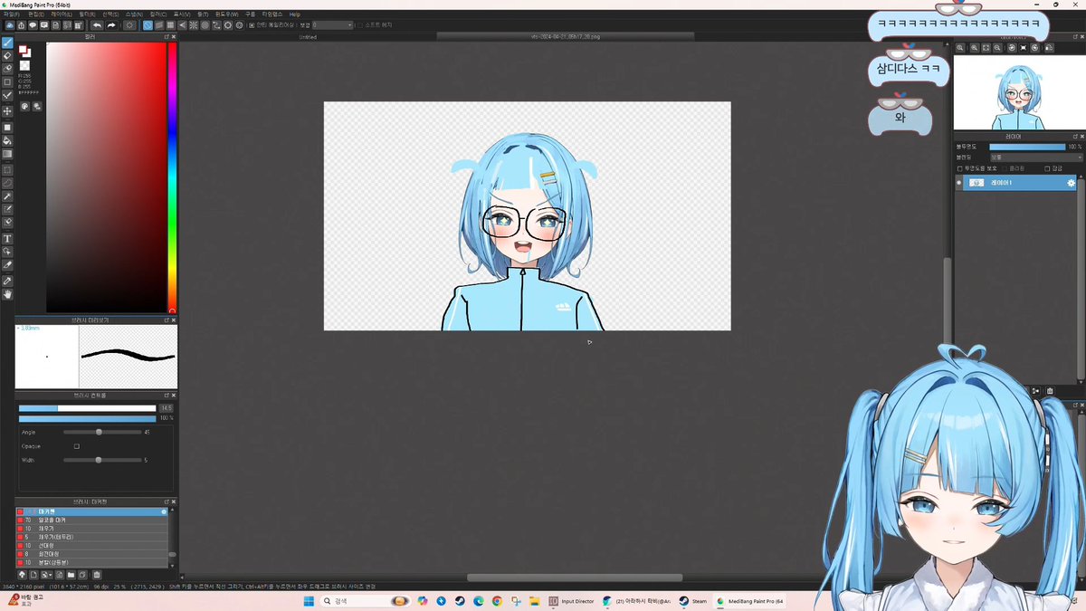Turn snap off with the blue snap icon
1086x611 pixels.
pyautogui.click(x=148, y=25)
